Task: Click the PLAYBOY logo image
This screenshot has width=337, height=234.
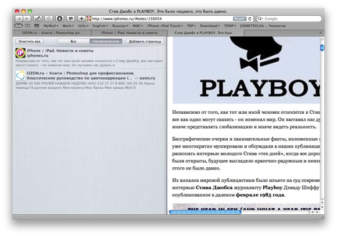Action: point(246,70)
